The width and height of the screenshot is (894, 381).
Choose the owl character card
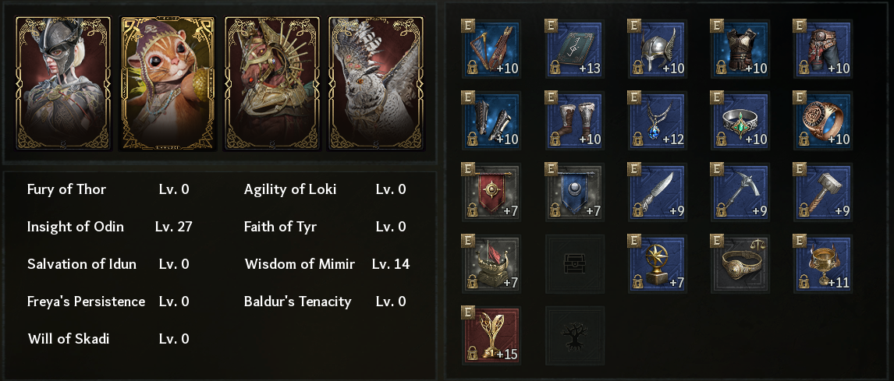click(x=374, y=83)
